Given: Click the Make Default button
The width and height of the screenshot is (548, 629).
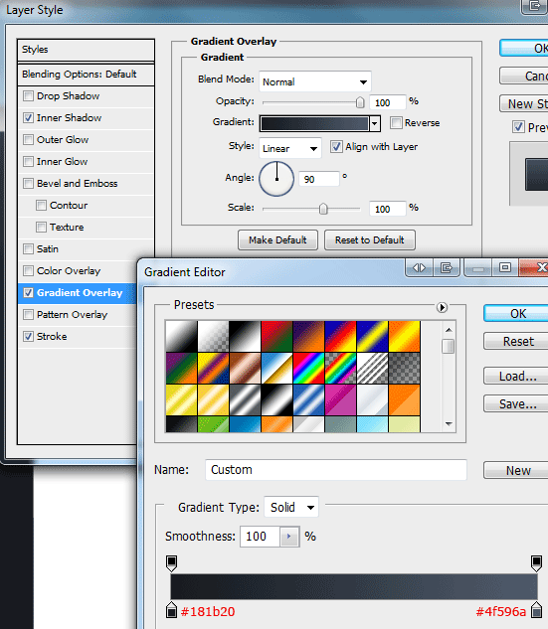Looking at the screenshot, I should point(277,239).
